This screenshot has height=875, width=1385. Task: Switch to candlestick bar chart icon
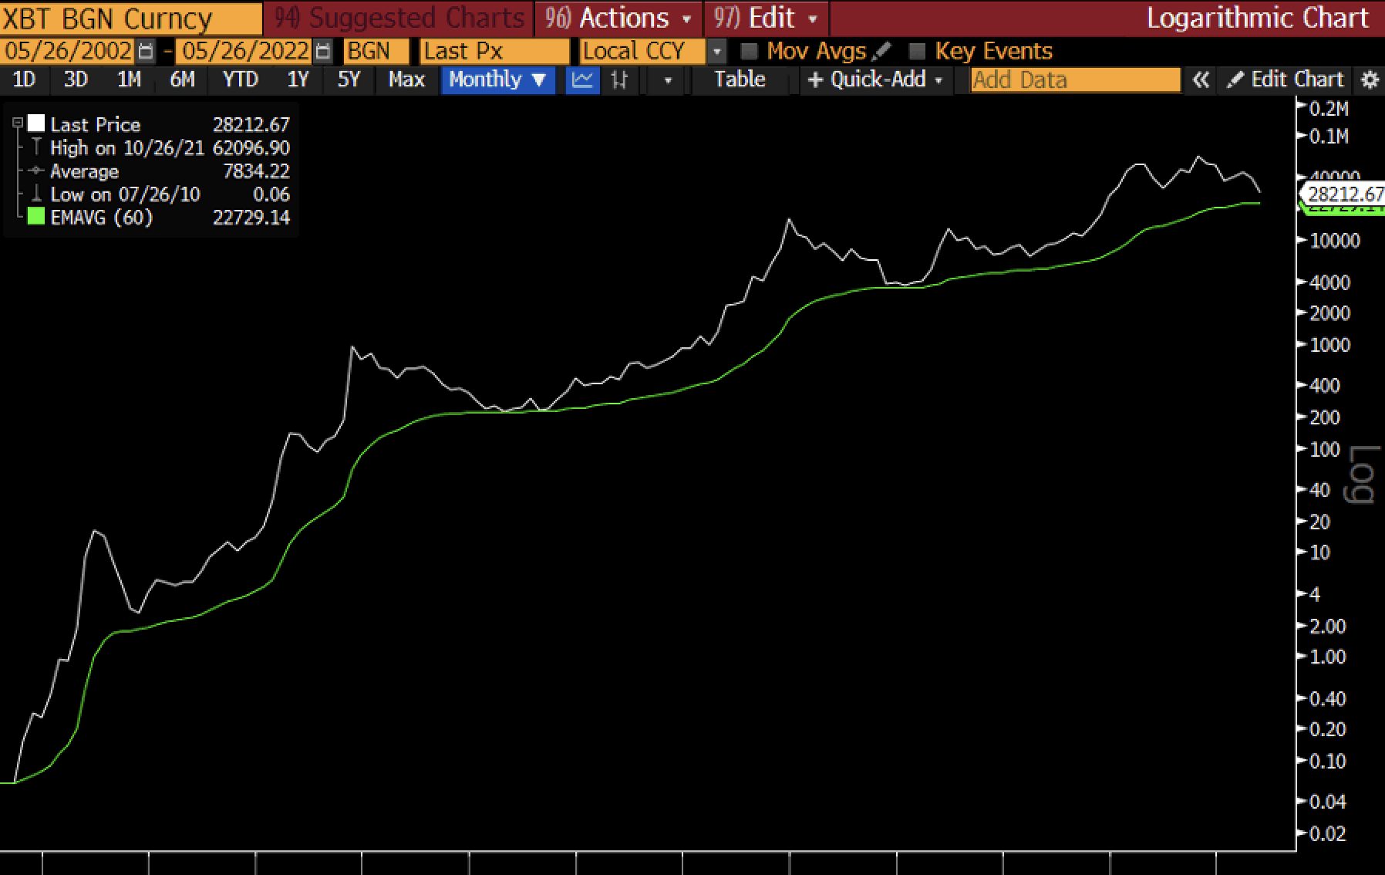[x=619, y=79]
